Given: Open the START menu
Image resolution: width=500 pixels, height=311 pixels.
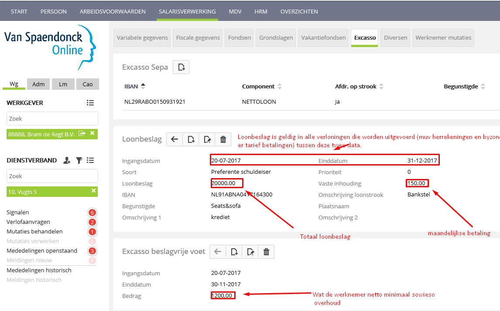Looking at the screenshot, I should [19, 11].
